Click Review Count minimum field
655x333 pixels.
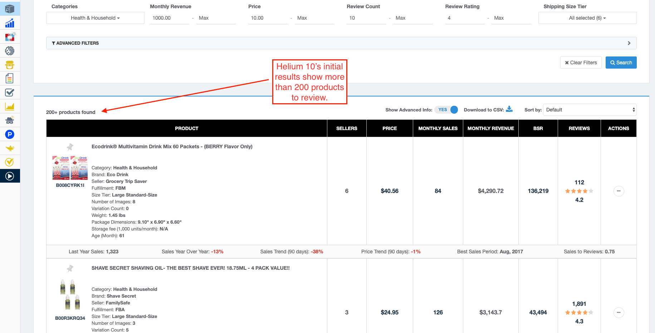(x=366, y=18)
